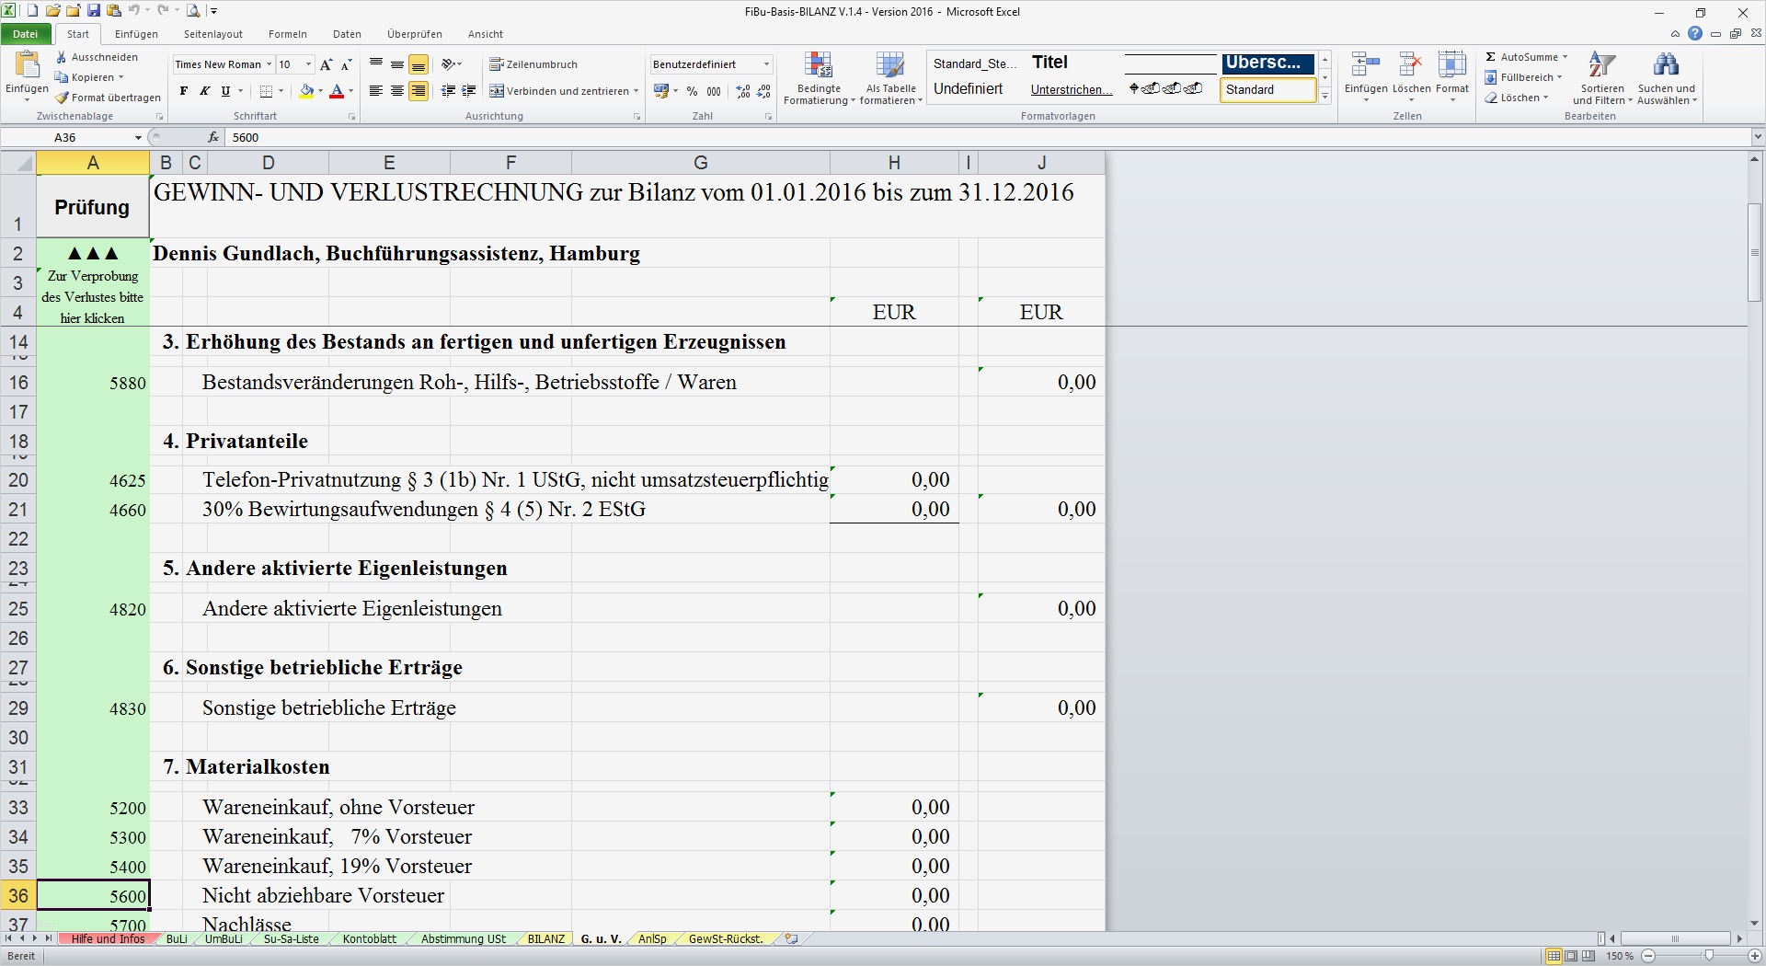
Task: Click the decrease indent icon
Action: click(x=448, y=91)
